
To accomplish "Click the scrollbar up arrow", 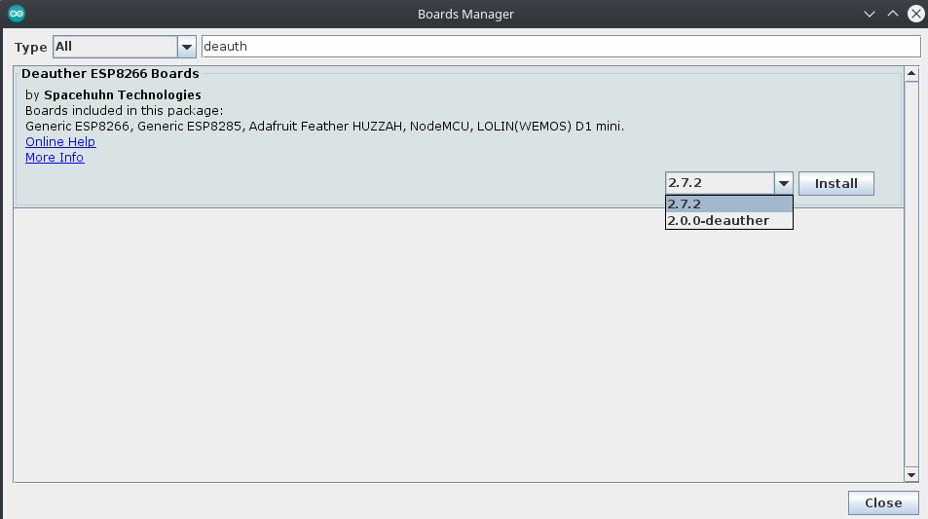I will (911, 74).
